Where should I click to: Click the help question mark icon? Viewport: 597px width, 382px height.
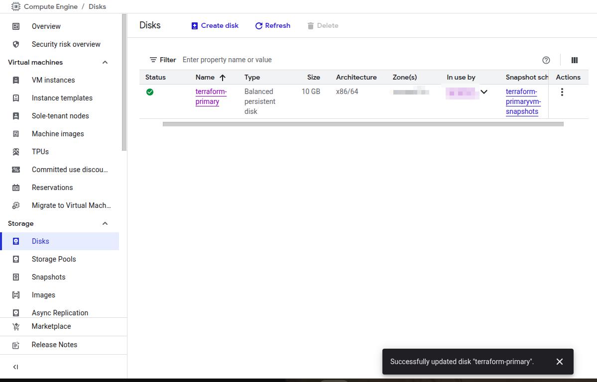(546, 60)
